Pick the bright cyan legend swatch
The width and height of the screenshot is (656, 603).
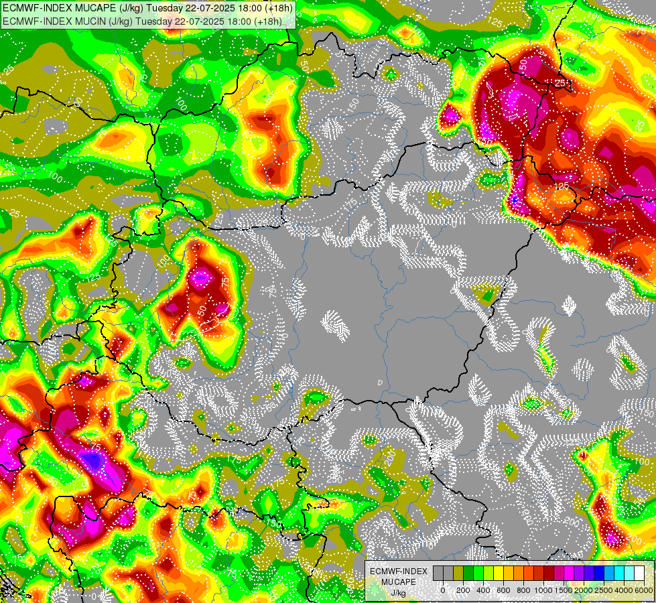coord(619,573)
